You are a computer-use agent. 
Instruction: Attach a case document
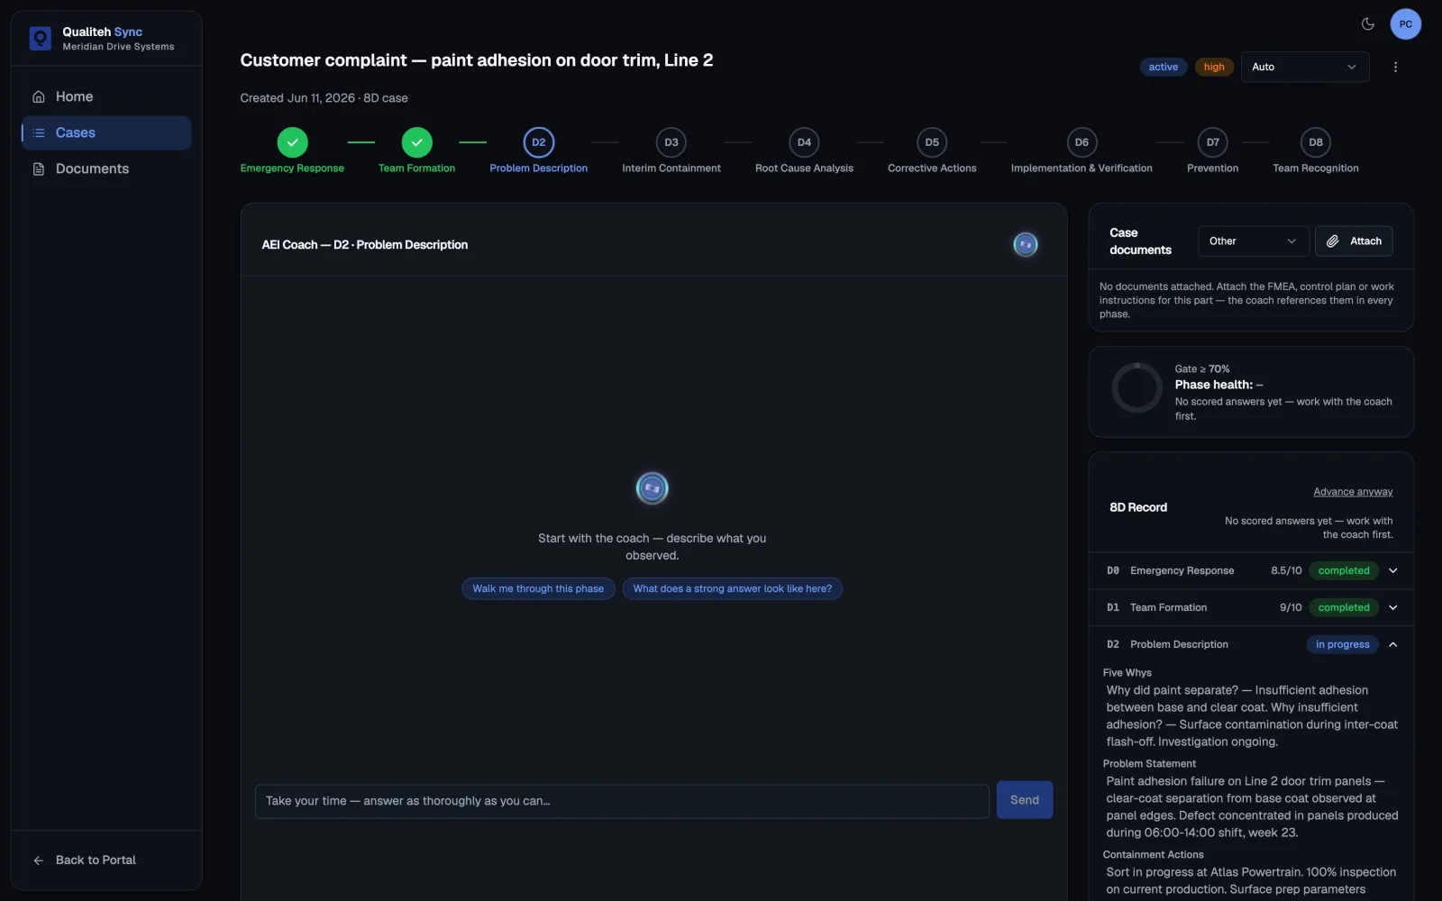point(1354,241)
